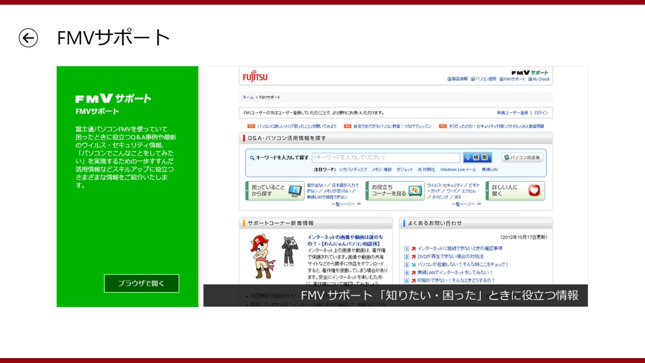
Task: Open FAQ パソコンが起動しない？そんな時ここをチェック！
Action: (x=463, y=264)
